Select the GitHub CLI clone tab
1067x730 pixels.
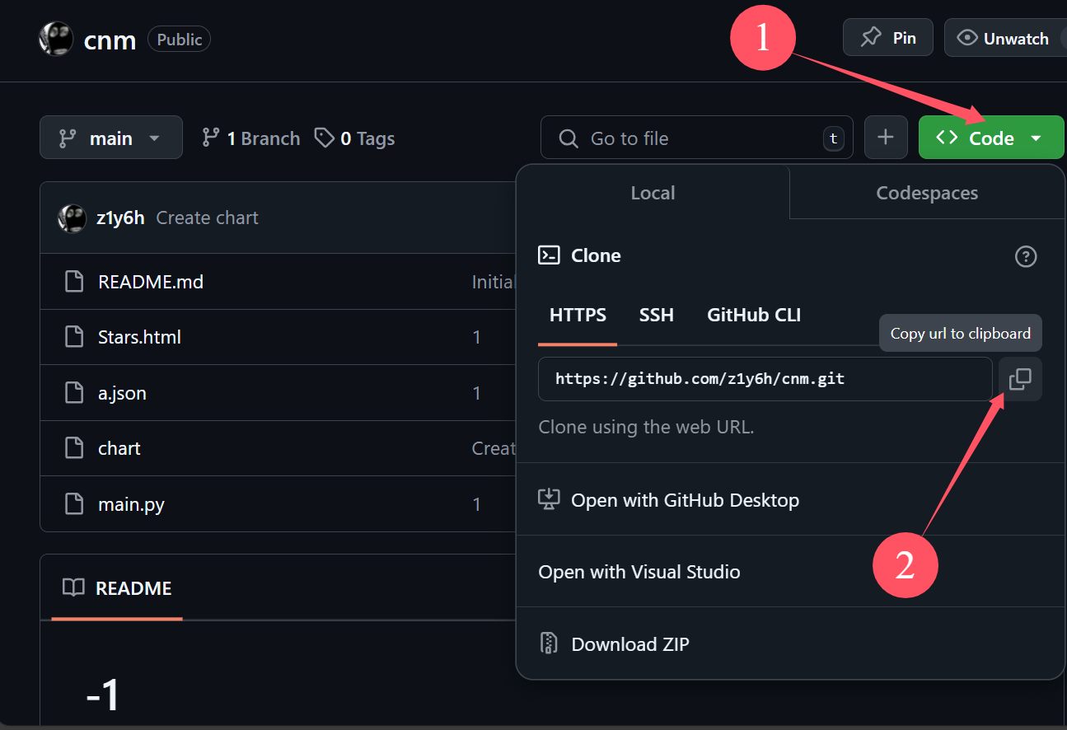[754, 315]
